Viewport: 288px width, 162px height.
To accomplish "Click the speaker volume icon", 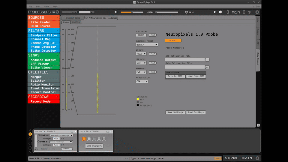I will 116,12.
